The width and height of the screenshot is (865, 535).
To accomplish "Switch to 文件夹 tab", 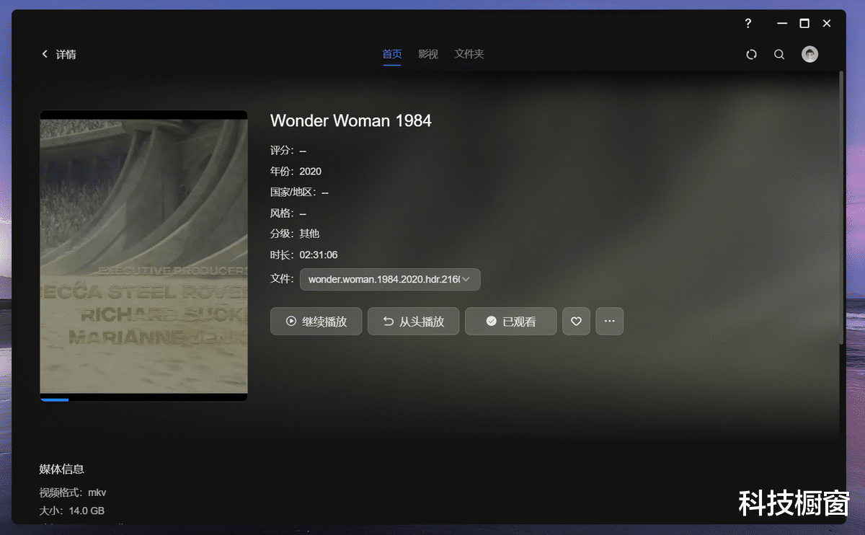I will coord(469,54).
